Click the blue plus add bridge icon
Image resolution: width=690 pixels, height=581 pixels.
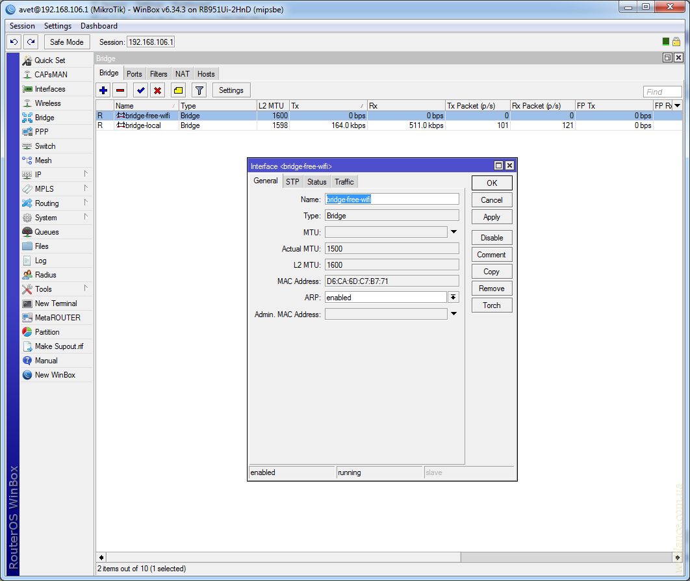tap(103, 90)
